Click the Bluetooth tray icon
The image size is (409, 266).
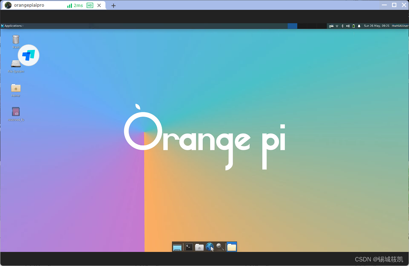(x=342, y=26)
